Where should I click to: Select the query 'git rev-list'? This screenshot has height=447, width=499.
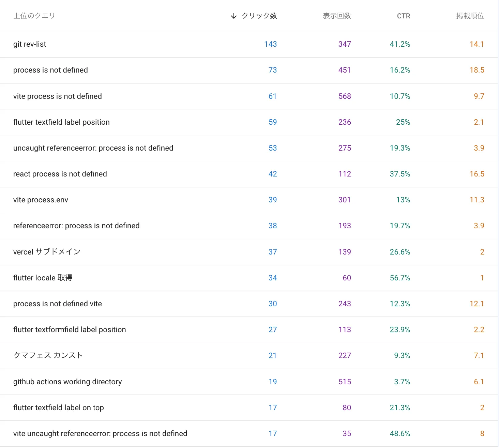pyautogui.click(x=30, y=44)
